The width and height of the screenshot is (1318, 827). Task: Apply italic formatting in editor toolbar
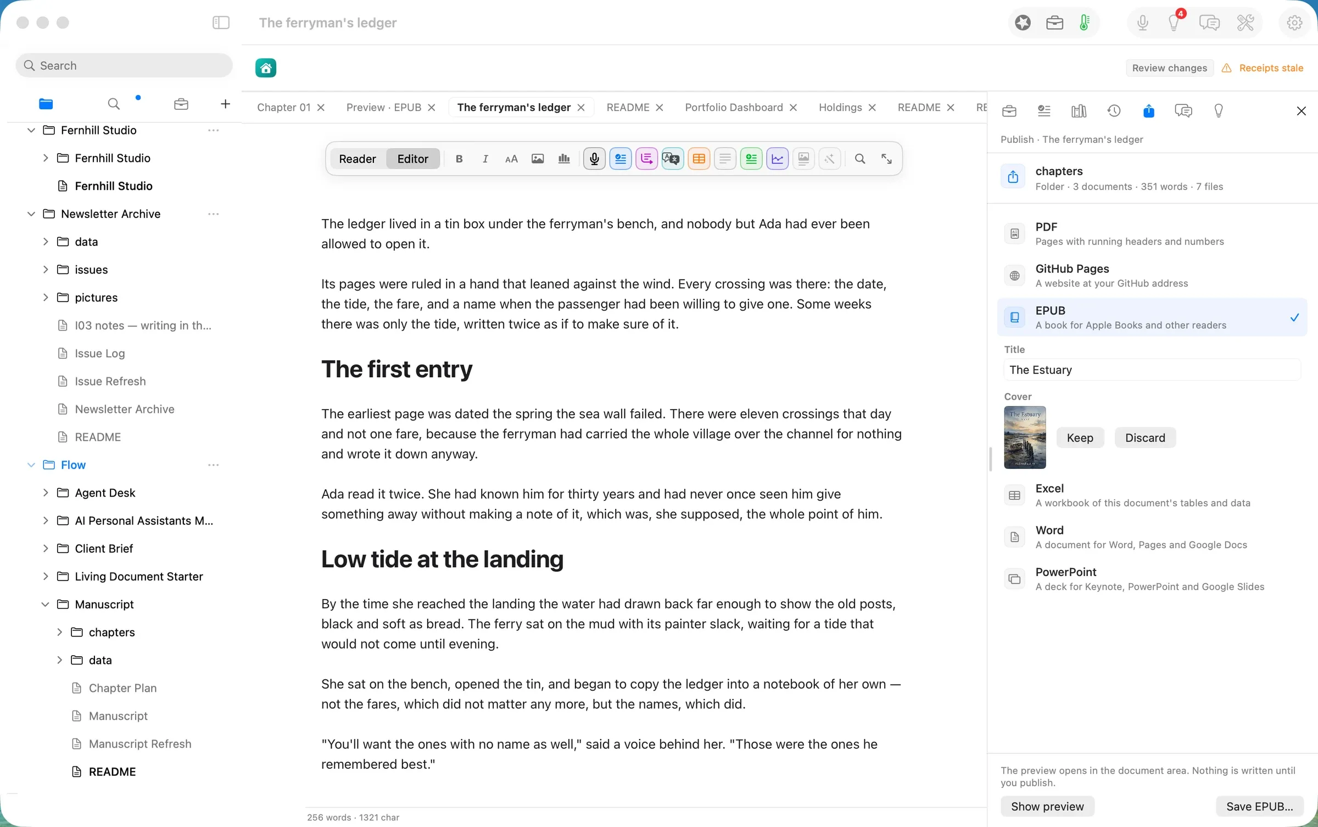tap(485, 159)
